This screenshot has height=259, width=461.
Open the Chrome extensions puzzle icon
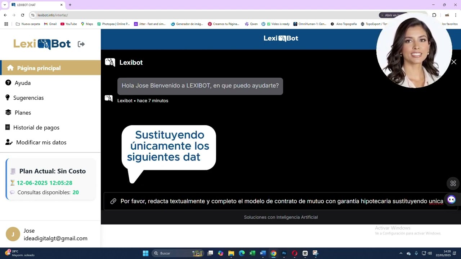[x=434, y=15]
